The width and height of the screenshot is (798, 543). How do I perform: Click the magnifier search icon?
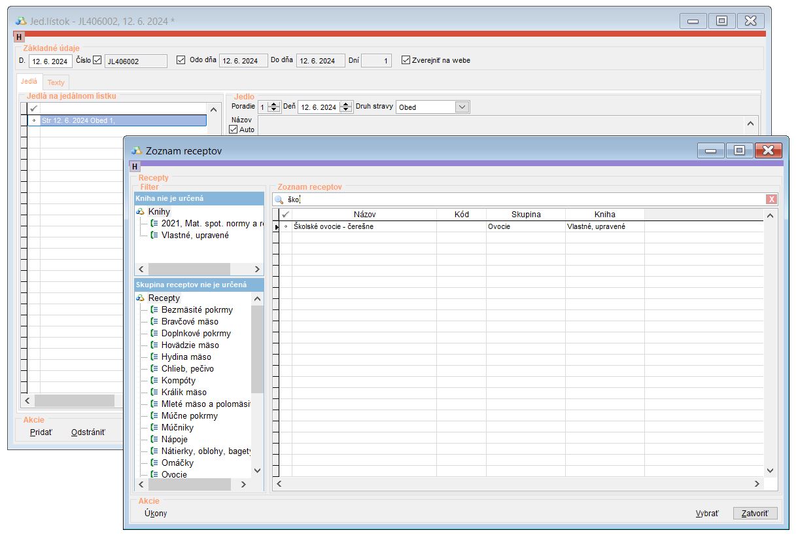coord(279,200)
